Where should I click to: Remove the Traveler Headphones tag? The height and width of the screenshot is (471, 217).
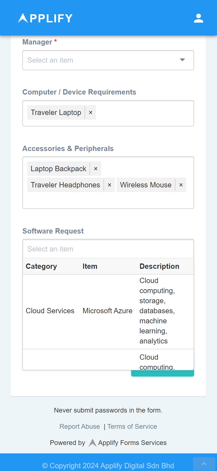[109, 185]
